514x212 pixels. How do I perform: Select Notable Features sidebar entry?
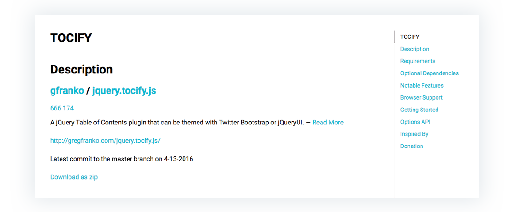(422, 85)
